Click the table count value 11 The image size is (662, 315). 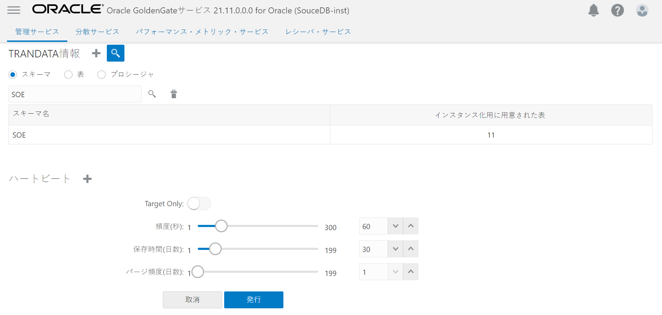(x=491, y=135)
